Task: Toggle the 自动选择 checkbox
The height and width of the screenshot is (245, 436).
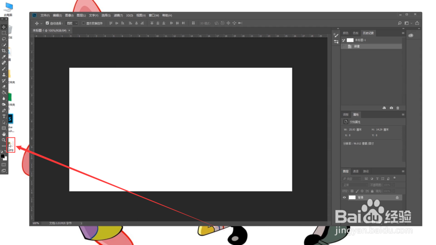Action: click(x=47, y=23)
